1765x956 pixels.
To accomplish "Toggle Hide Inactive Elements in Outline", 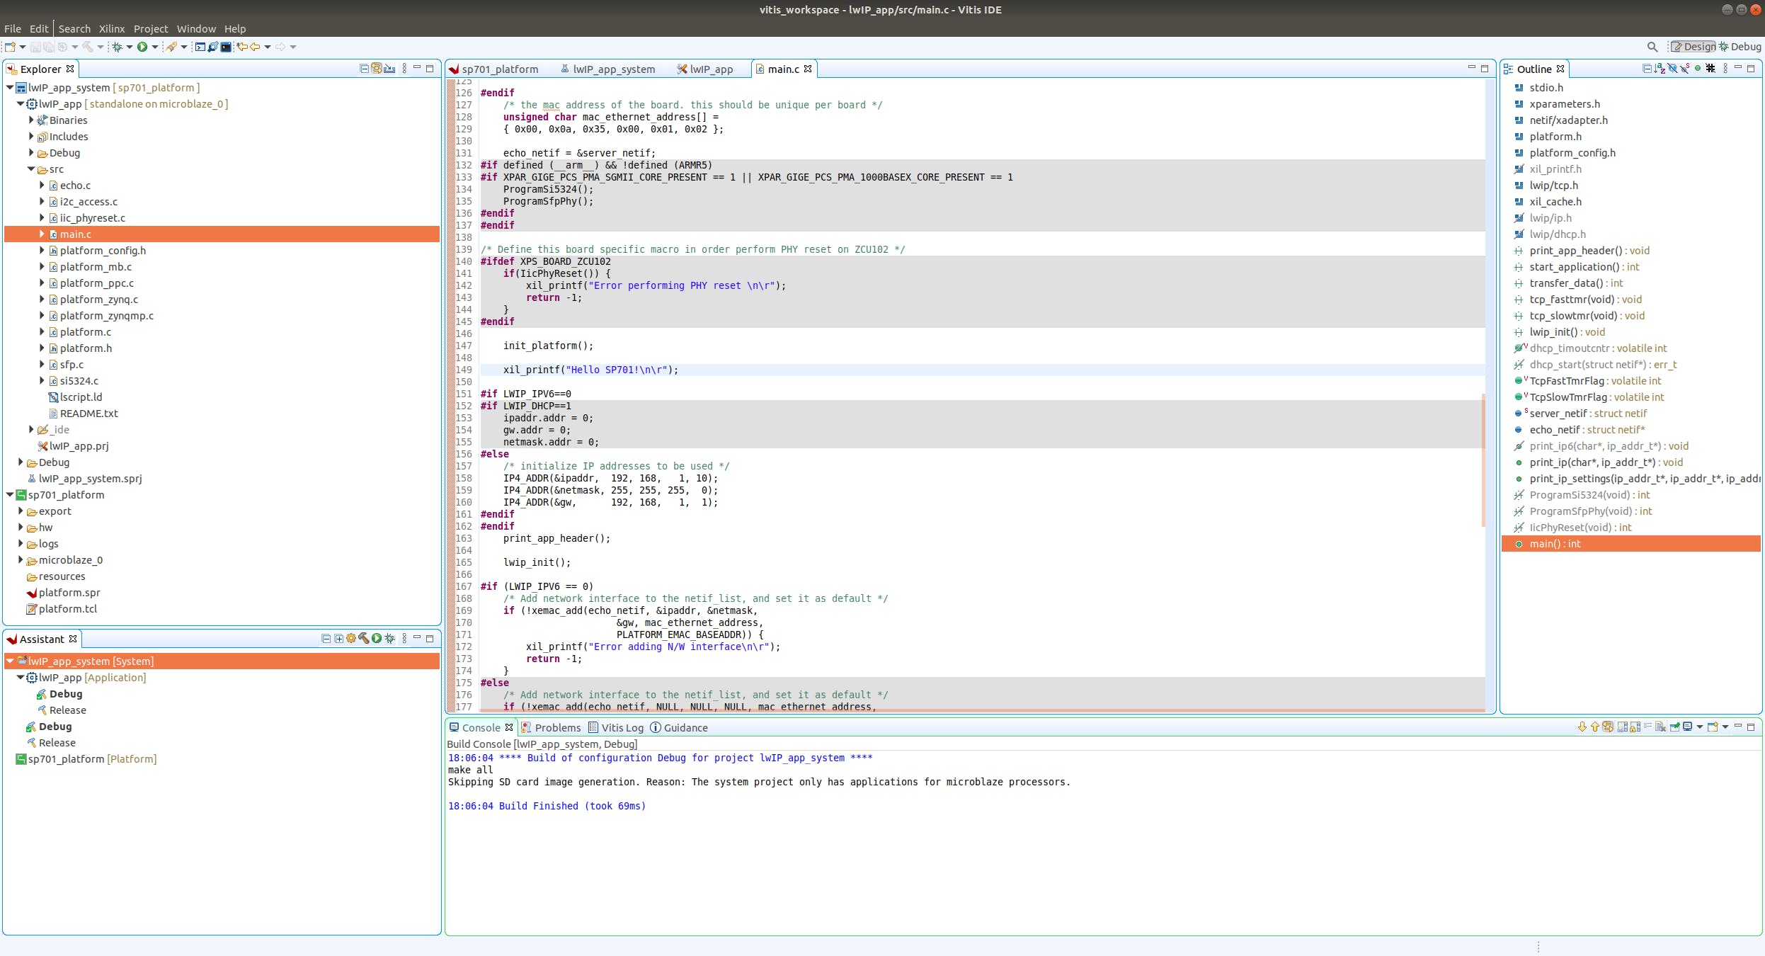I will coord(1710,69).
